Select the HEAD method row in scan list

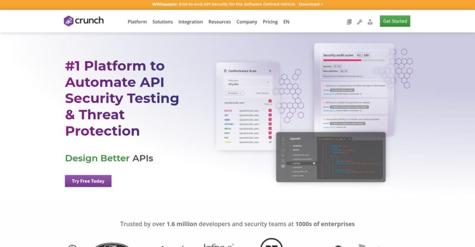pos(248,120)
